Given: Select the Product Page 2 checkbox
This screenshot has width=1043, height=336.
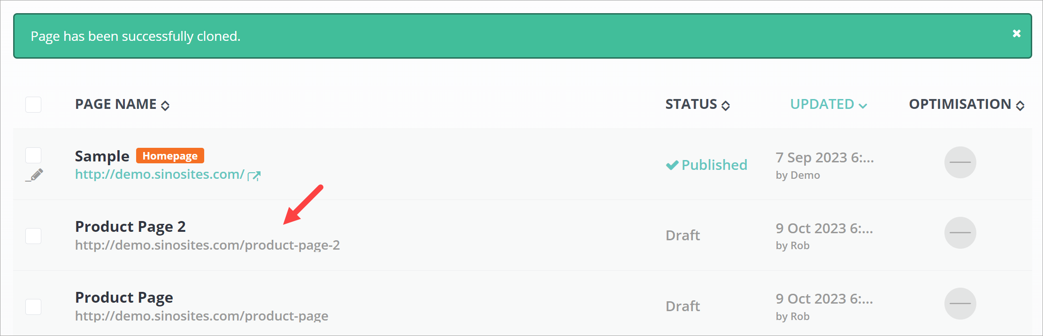Looking at the screenshot, I should click(x=33, y=236).
